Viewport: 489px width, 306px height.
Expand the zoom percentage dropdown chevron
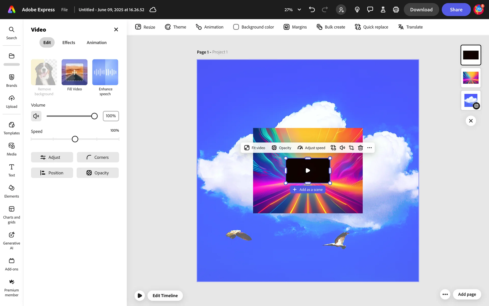(299, 10)
